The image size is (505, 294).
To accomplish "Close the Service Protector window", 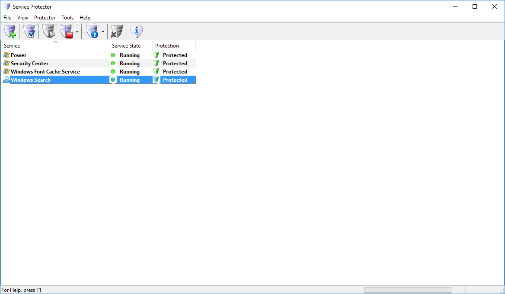I will [494, 6].
